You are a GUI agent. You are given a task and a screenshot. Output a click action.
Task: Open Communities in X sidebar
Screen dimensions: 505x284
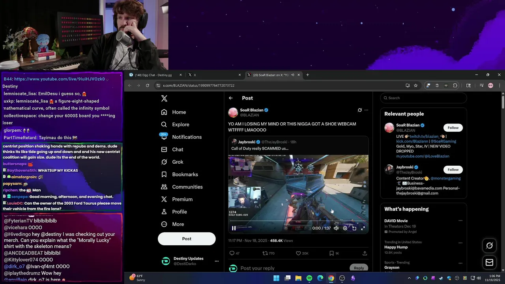(x=182, y=187)
